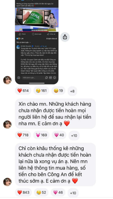Screen dimensions: 113x199
Task: Click the sticker icon in the comment bar
Action: [x=46, y=78]
